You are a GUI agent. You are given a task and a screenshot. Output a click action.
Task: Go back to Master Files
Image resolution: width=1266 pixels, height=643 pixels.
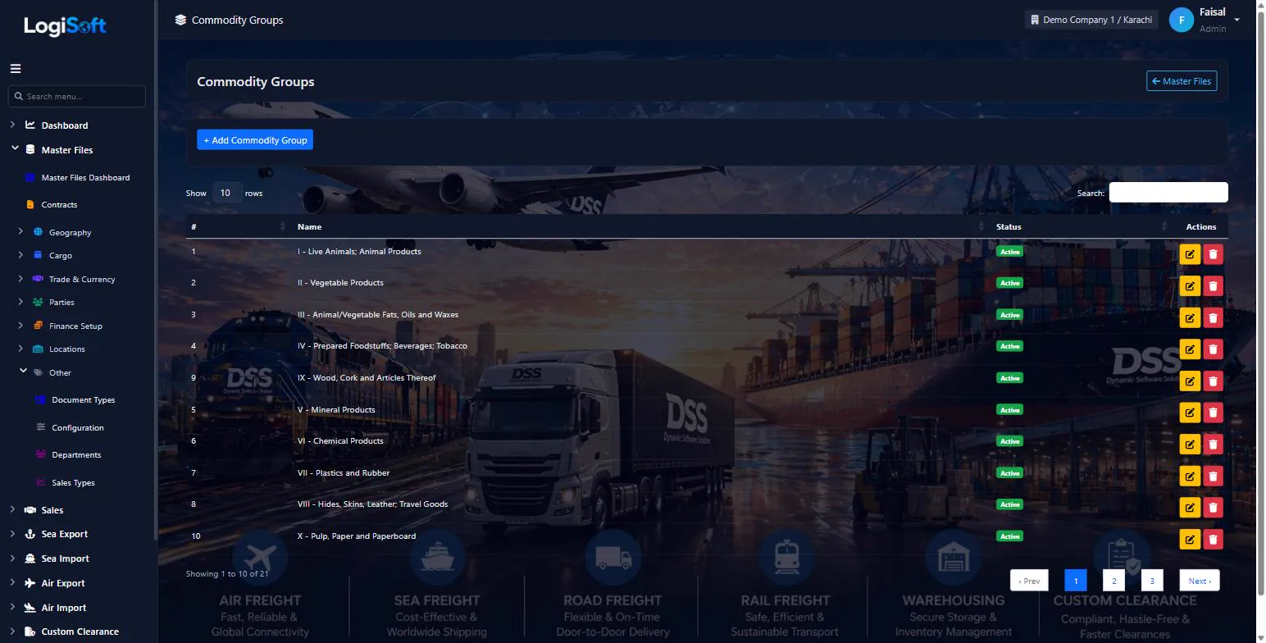[x=1182, y=81]
